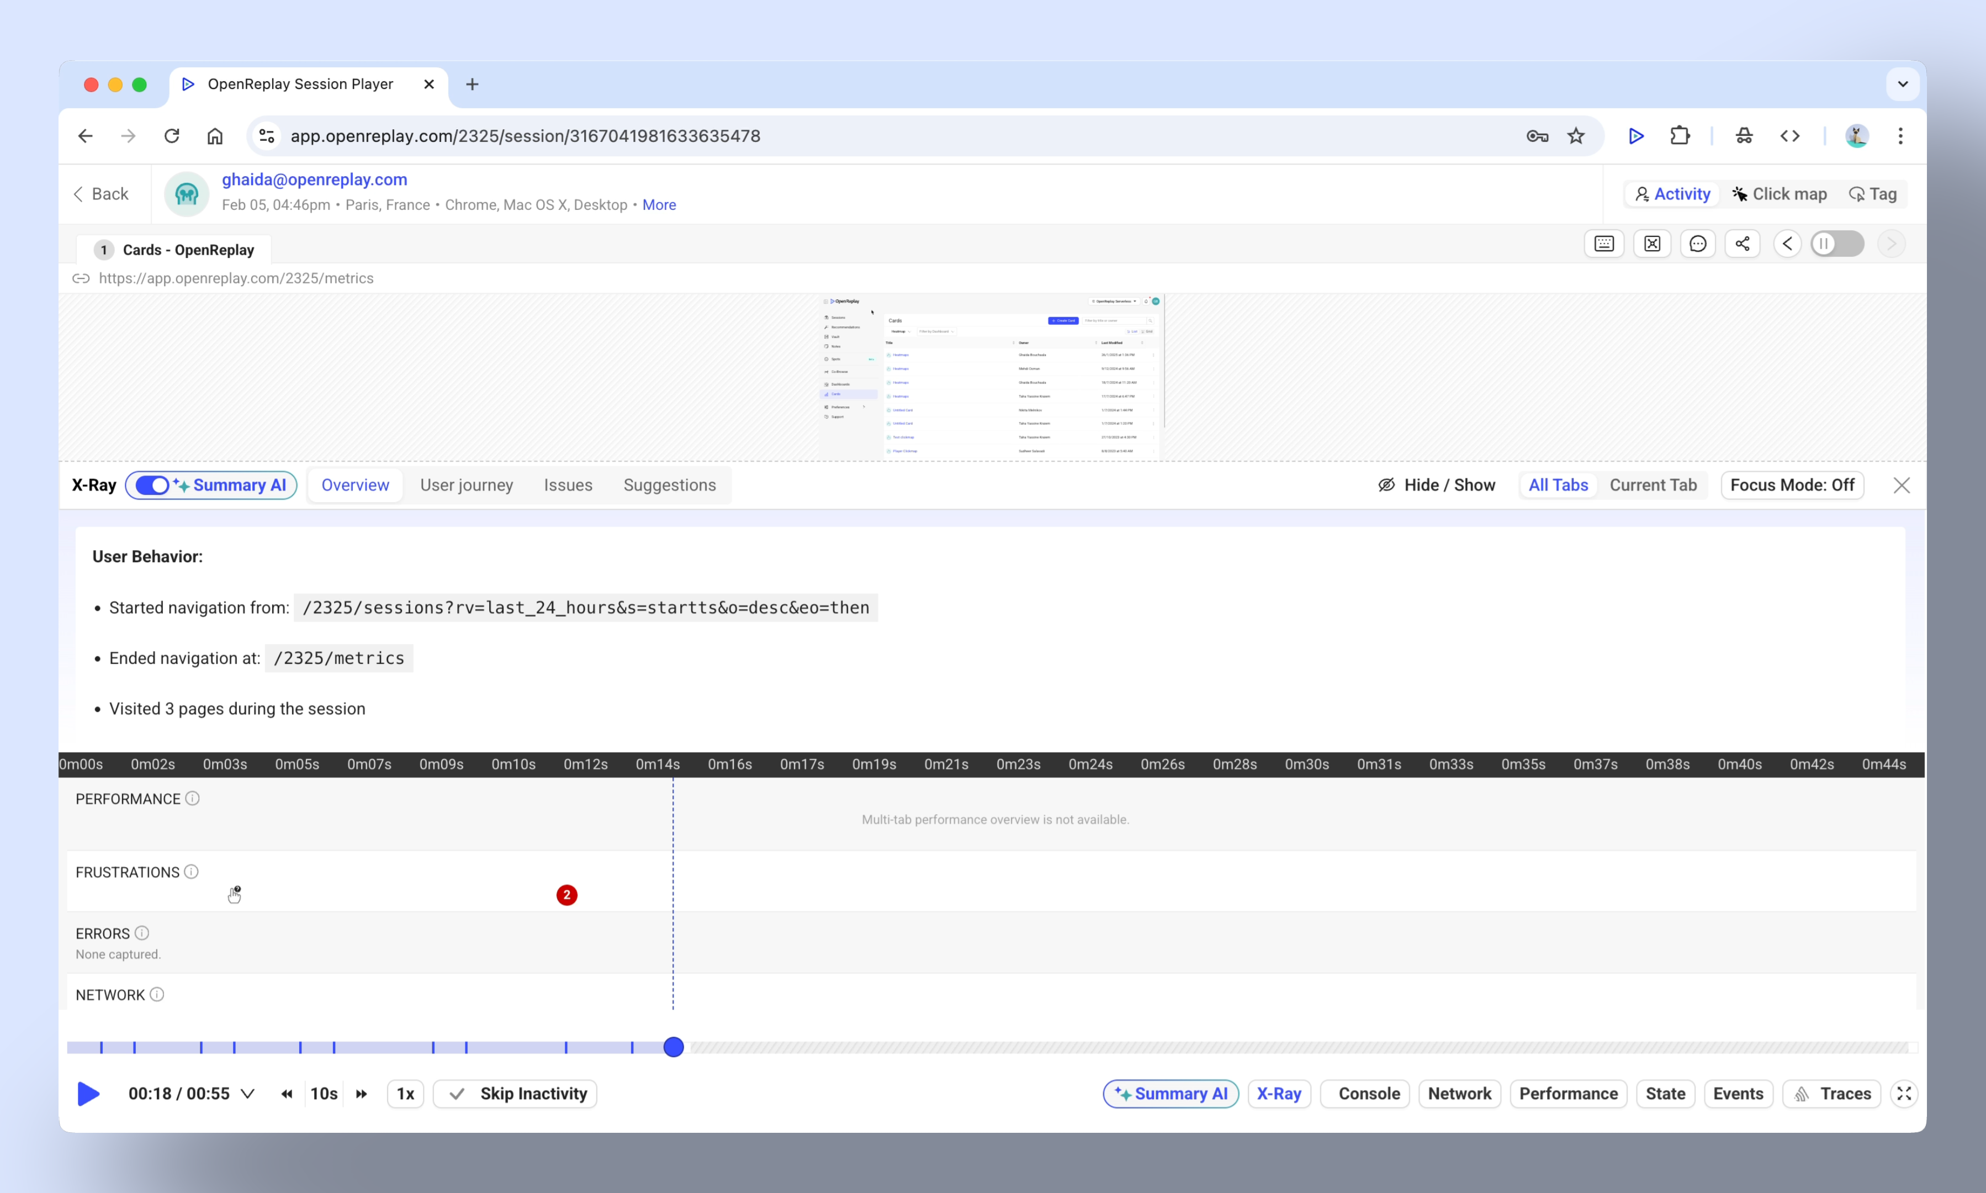Image resolution: width=1986 pixels, height=1193 pixels.
Task: Click the red frustration marker 2
Action: tap(566, 895)
